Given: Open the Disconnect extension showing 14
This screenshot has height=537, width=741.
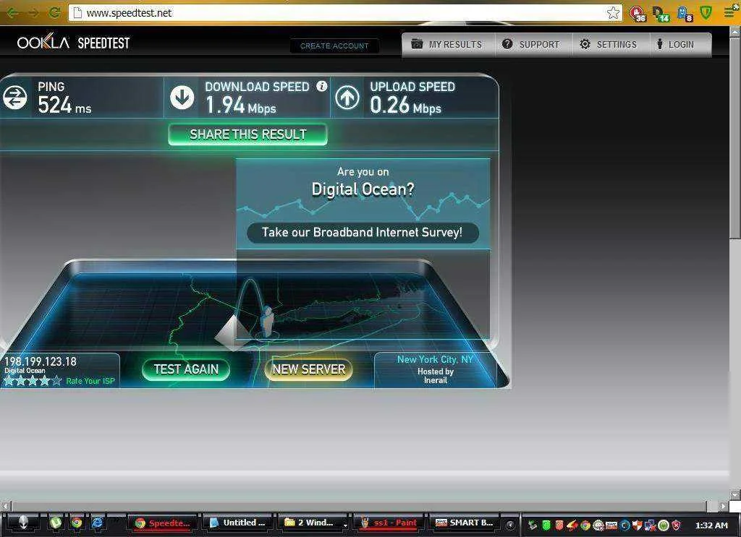Looking at the screenshot, I should [x=661, y=13].
